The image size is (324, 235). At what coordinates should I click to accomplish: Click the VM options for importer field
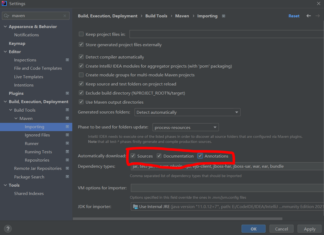click(227, 188)
